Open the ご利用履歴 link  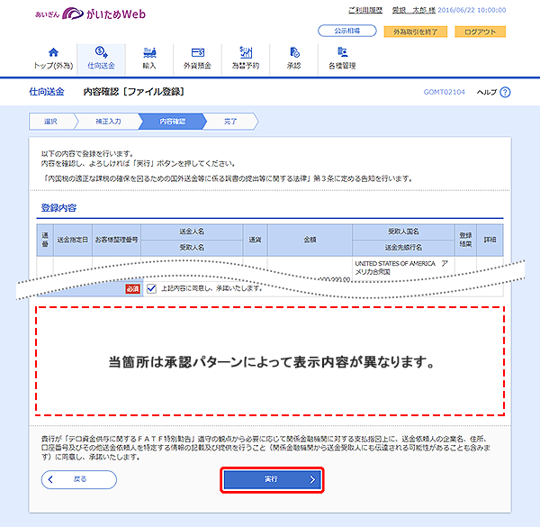tap(365, 10)
